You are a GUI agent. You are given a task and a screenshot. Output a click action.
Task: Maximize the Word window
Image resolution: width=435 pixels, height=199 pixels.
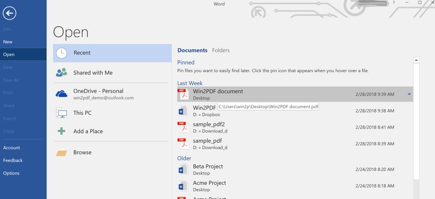click(x=420, y=3)
